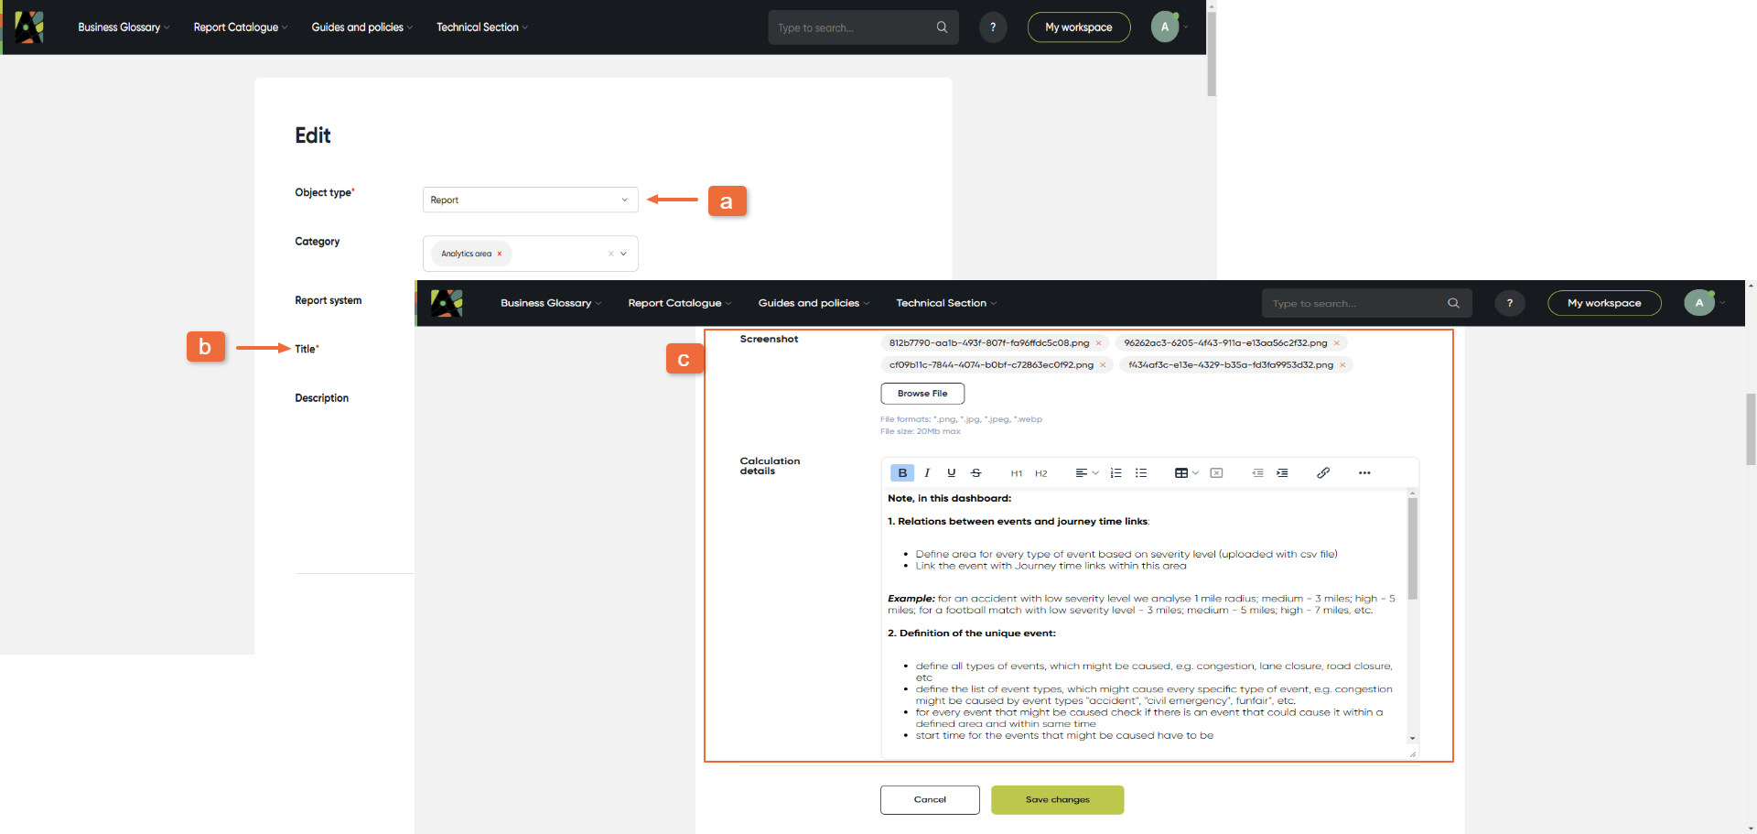1757x834 pixels.
Task: Insert a numbered list
Action: click(x=1116, y=473)
